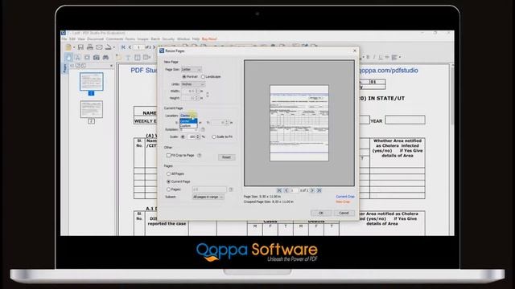Click the Location combo box
515x289 pixels.
click(188, 116)
